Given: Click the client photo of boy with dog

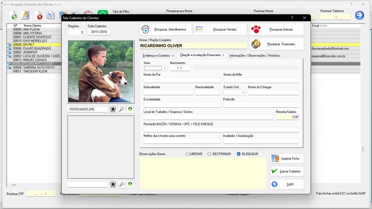Looking at the screenshot, I should 101,72.
